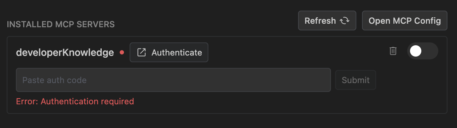This screenshot has height=128, width=457.
Task: Select the open-in-new-window icon on the Authenticate button
Action: point(141,53)
